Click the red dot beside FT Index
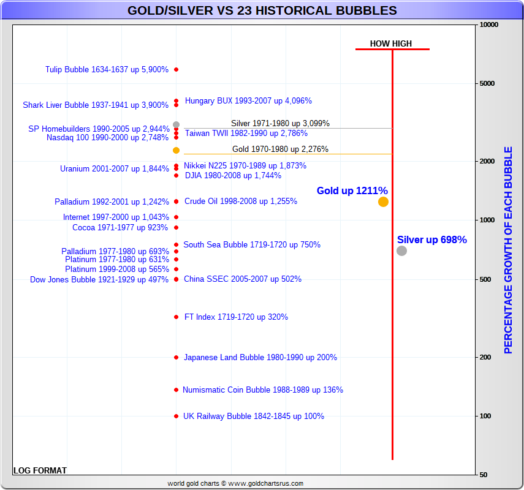Screen dimensions: 524x490 coord(176,317)
